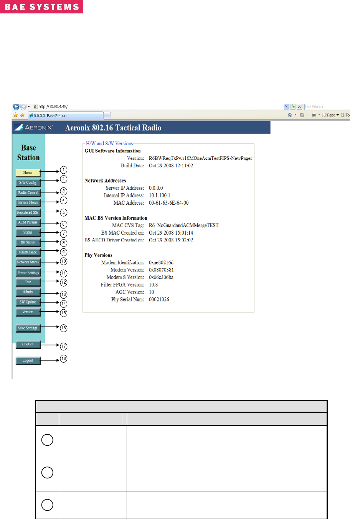Screen dimensions: 350x519
Task: Go to the Home page button in sidebar
Action: point(28,172)
